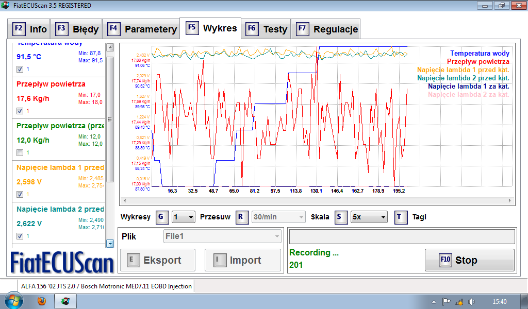Image resolution: width=528 pixels, height=309 pixels.
Task: Open the network signal tray icon
Action: 458,302
